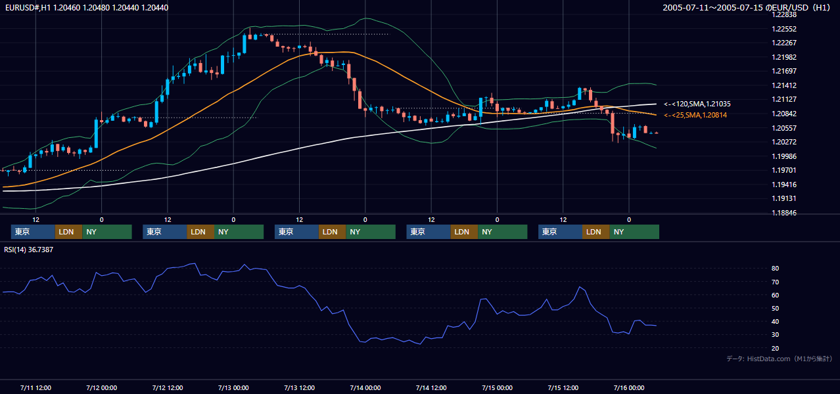
Task: Click the rightmost NY session box
Action: pyautogui.click(x=634, y=232)
